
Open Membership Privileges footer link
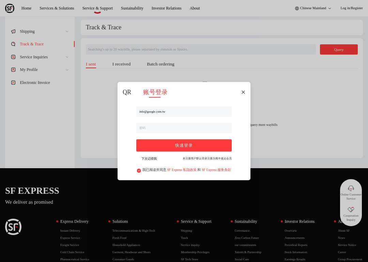pyautogui.click(x=195, y=252)
